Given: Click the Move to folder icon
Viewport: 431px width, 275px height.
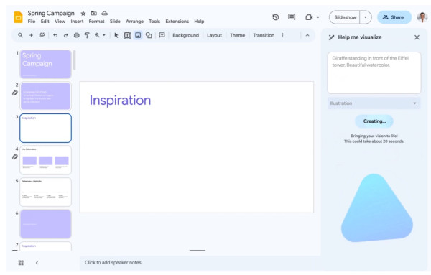Looking at the screenshot, I should 93,13.
